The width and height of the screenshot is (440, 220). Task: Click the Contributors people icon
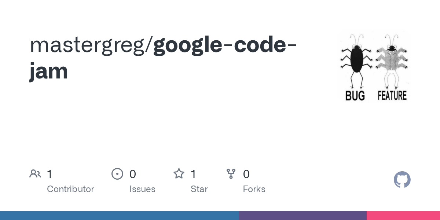[x=35, y=174]
